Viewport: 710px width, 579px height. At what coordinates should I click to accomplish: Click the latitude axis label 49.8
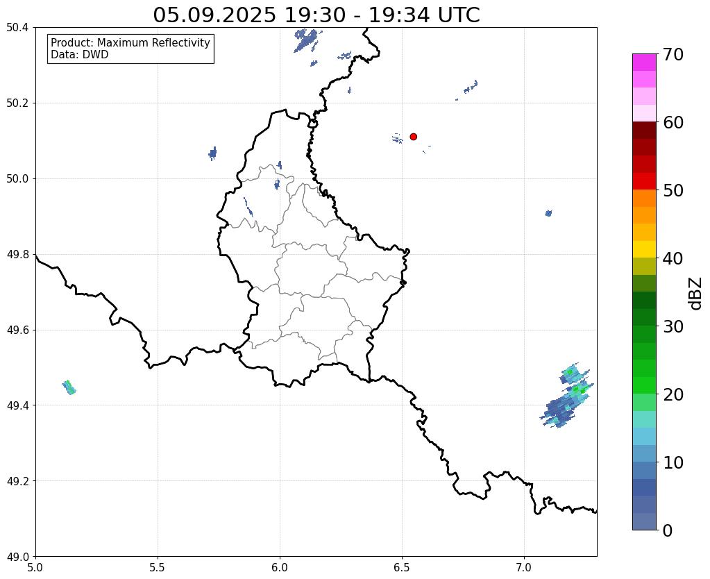pos(17,254)
